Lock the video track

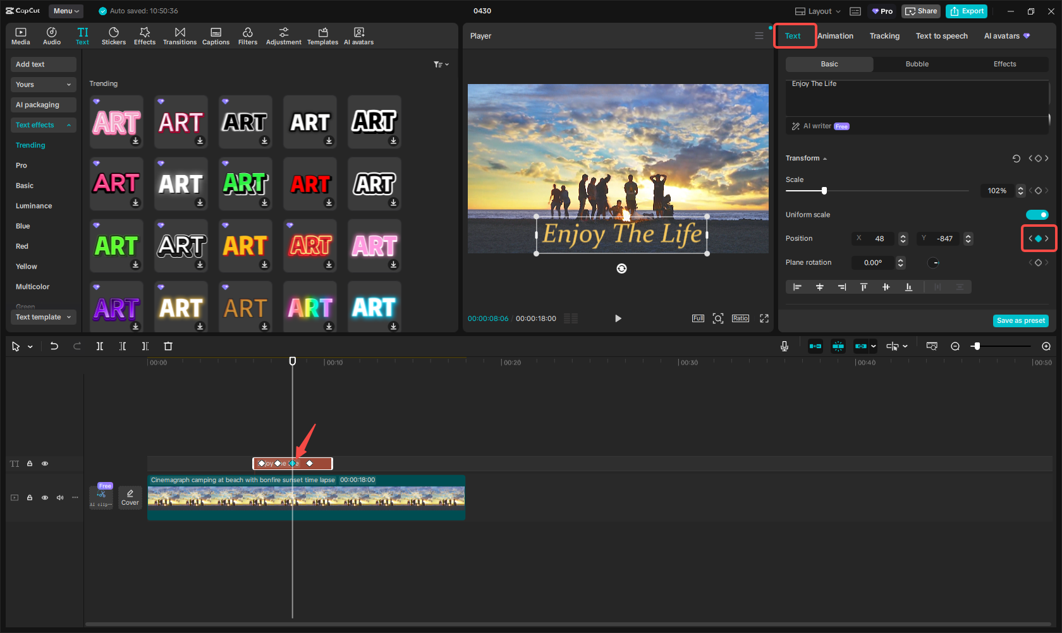pos(30,497)
